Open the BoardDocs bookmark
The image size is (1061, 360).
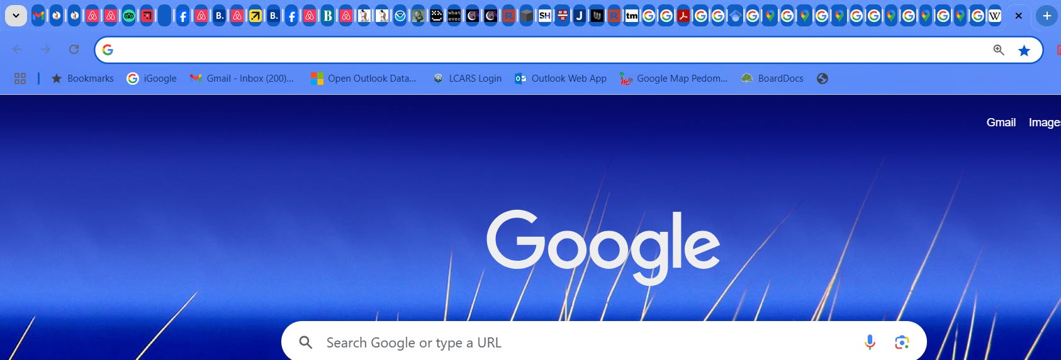(x=772, y=79)
